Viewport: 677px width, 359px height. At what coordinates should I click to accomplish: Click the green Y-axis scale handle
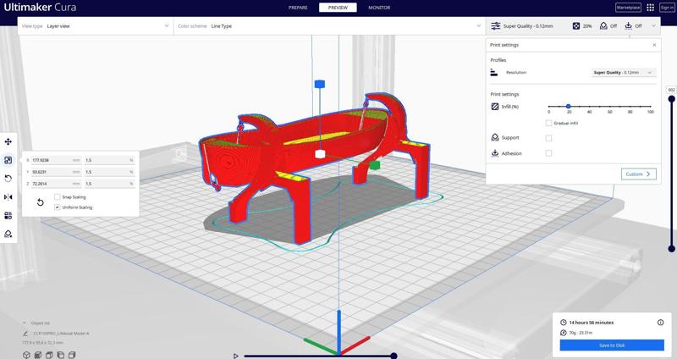(374, 164)
